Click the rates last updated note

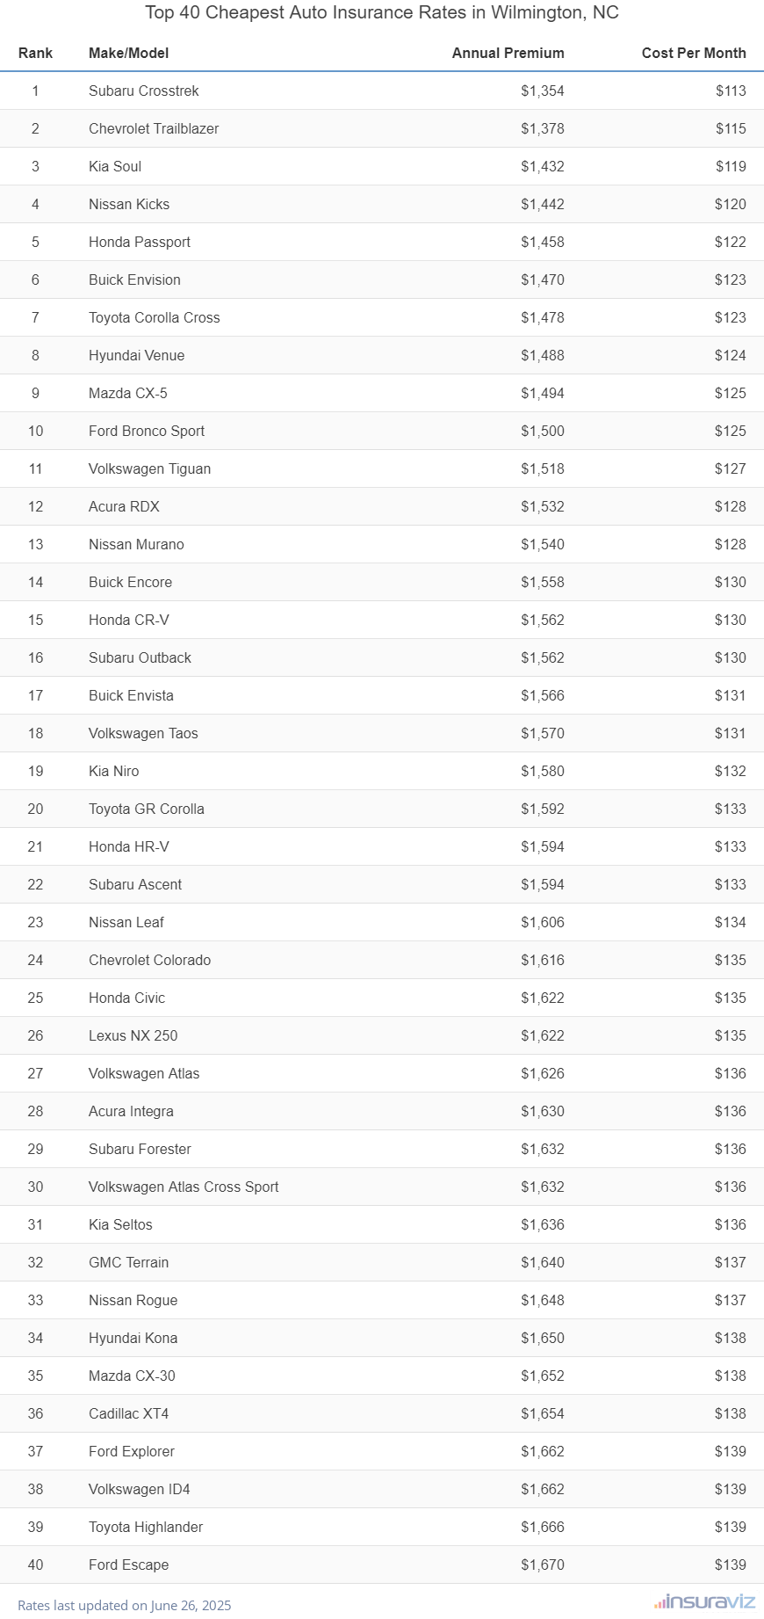click(x=125, y=1605)
